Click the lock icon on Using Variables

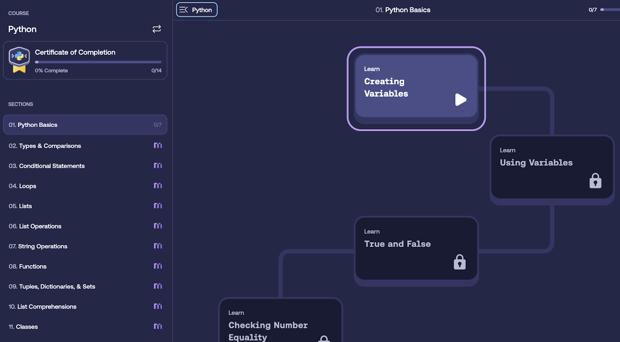595,181
